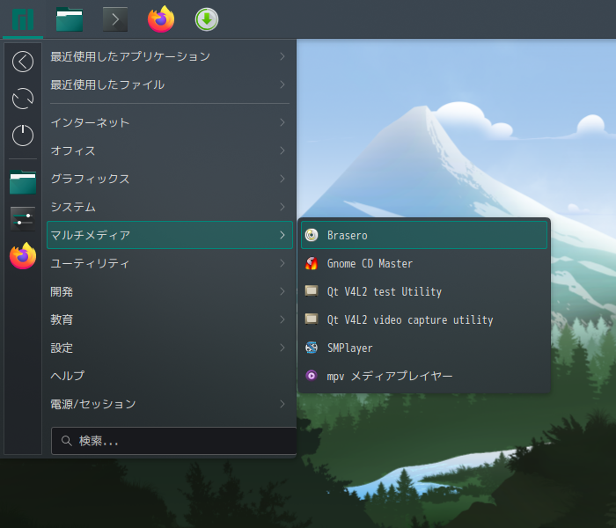Select 最近使用したアプリケーション label text
Image resolution: width=616 pixels, height=528 pixels.
(130, 56)
